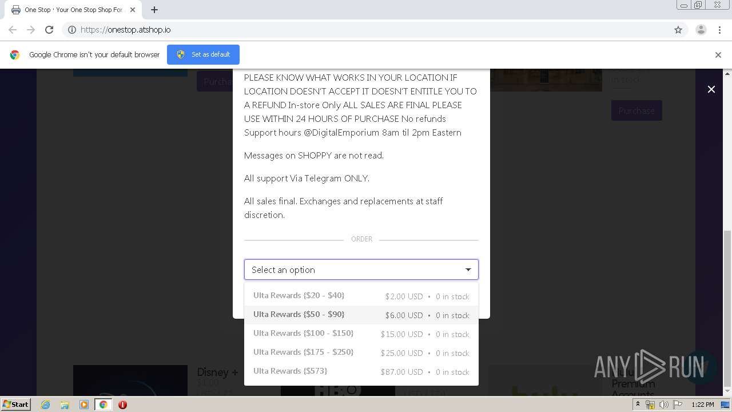Open Chrome profile avatar
732x412 pixels.
[x=701, y=30]
